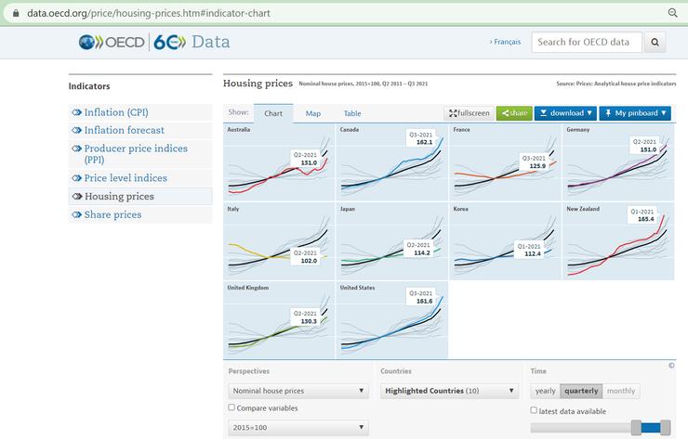
Task: Click the left handle of time slider
Action: (636, 427)
